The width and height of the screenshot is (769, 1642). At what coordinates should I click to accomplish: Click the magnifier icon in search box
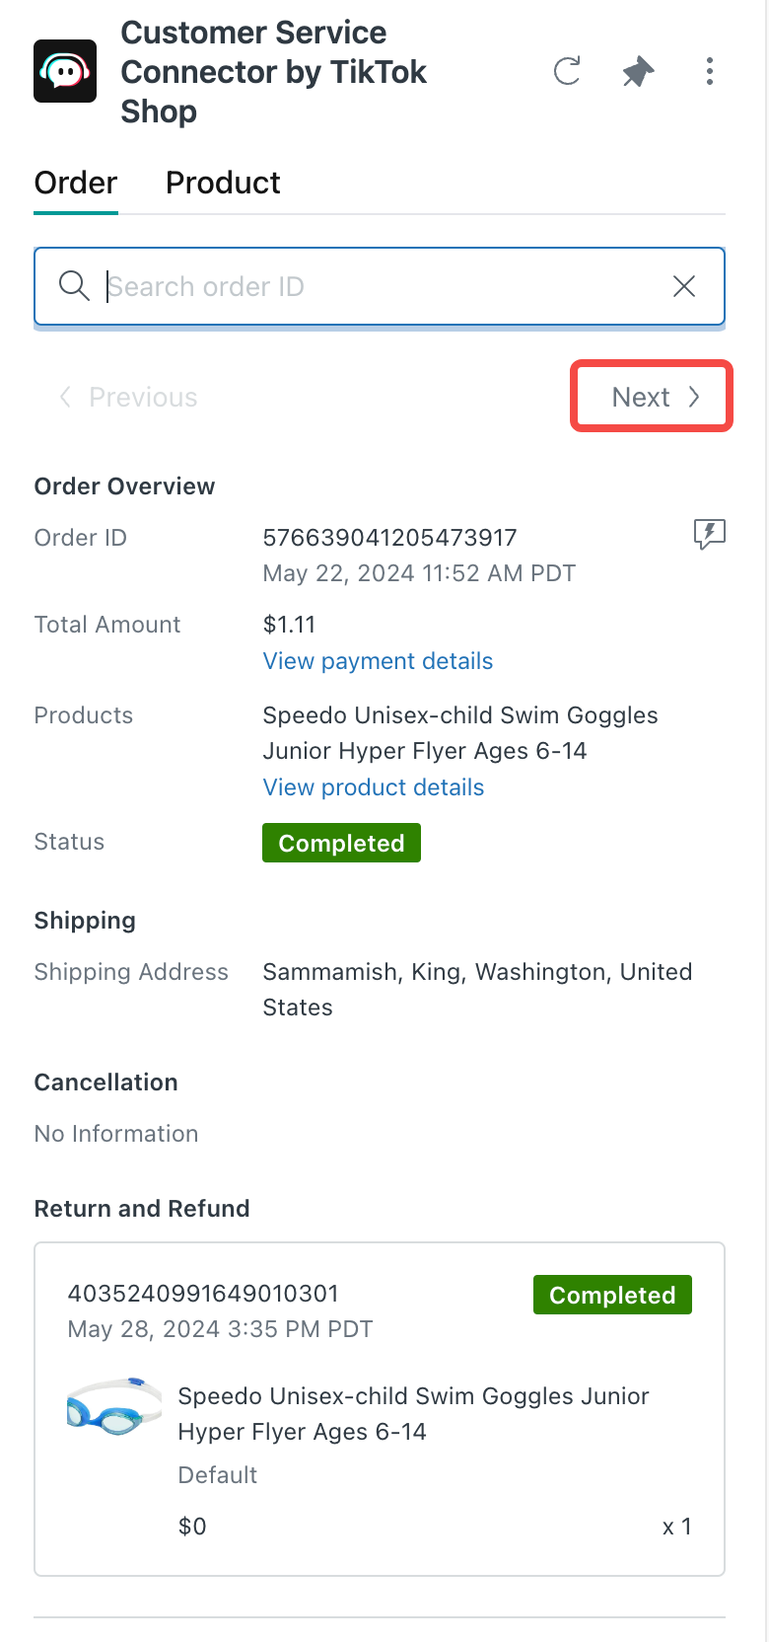(74, 286)
